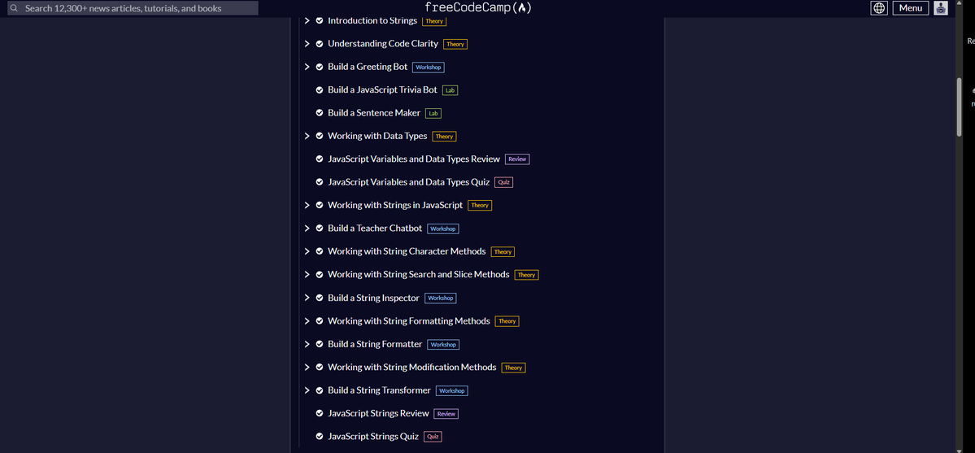This screenshot has height=453, width=975.
Task: Open Build a JavaScript Trivia Bot lab
Action: point(382,89)
